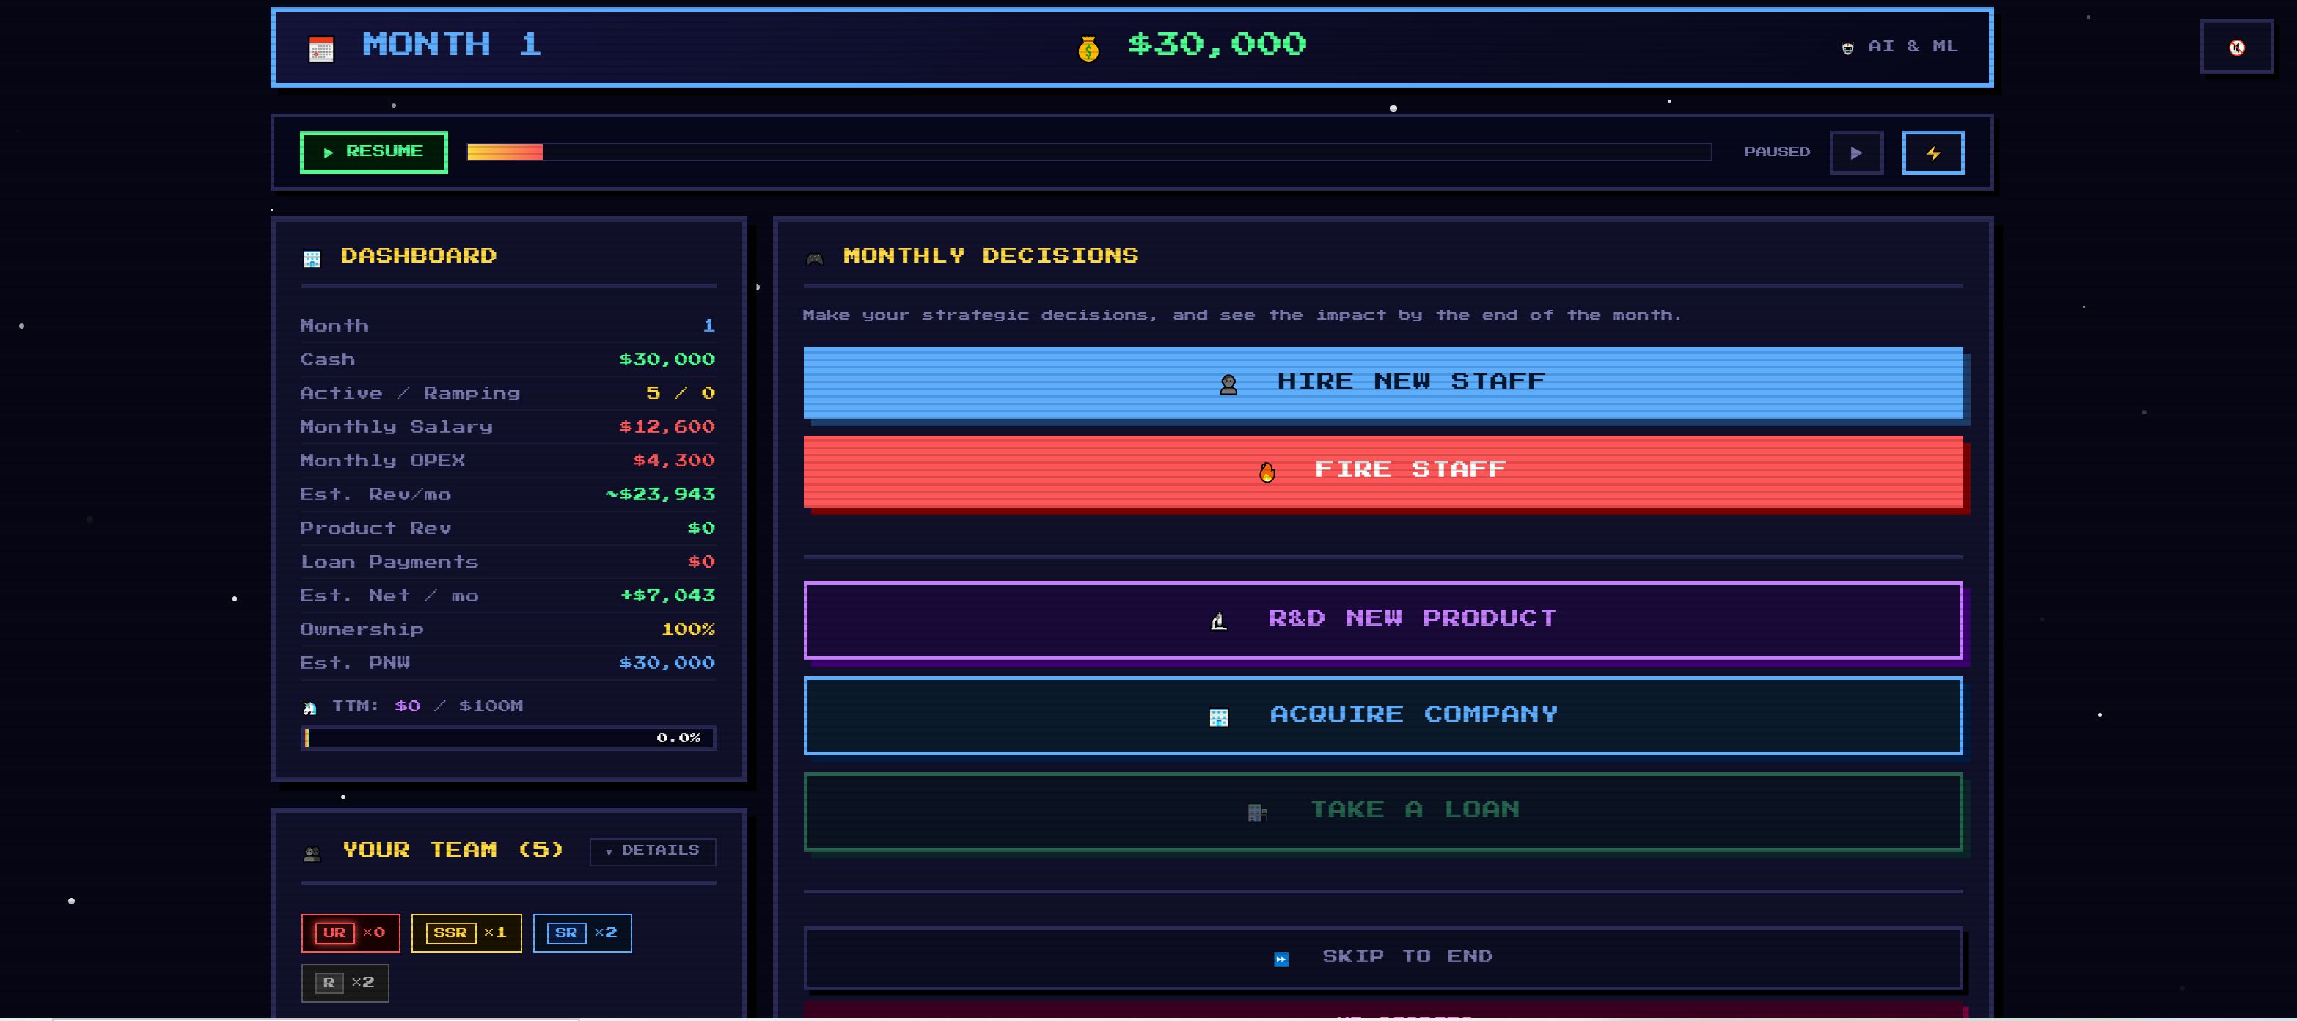Open the Hire New Staff menu
Viewport: 2297px width, 1021px height.
[x=1382, y=383]
